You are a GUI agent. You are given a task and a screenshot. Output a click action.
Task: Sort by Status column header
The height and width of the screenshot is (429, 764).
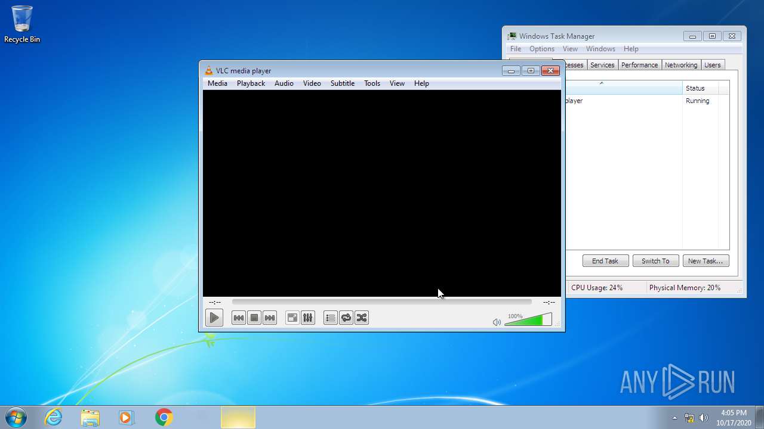pyautogui.click(x=701, y=88)
